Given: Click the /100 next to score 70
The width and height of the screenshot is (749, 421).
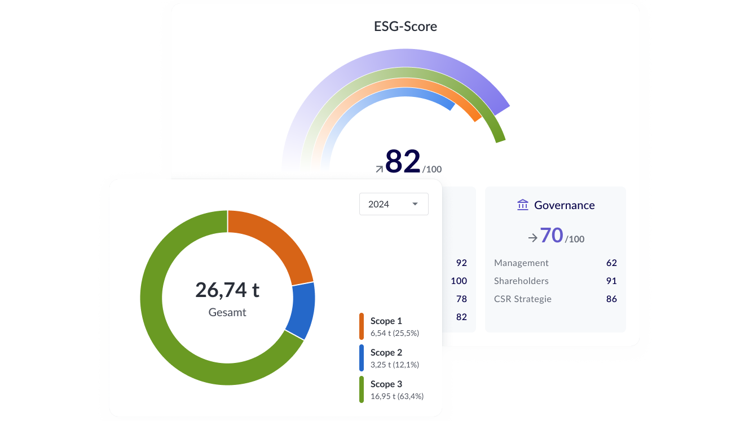Looking at the screenshot, I should [575, 239].
